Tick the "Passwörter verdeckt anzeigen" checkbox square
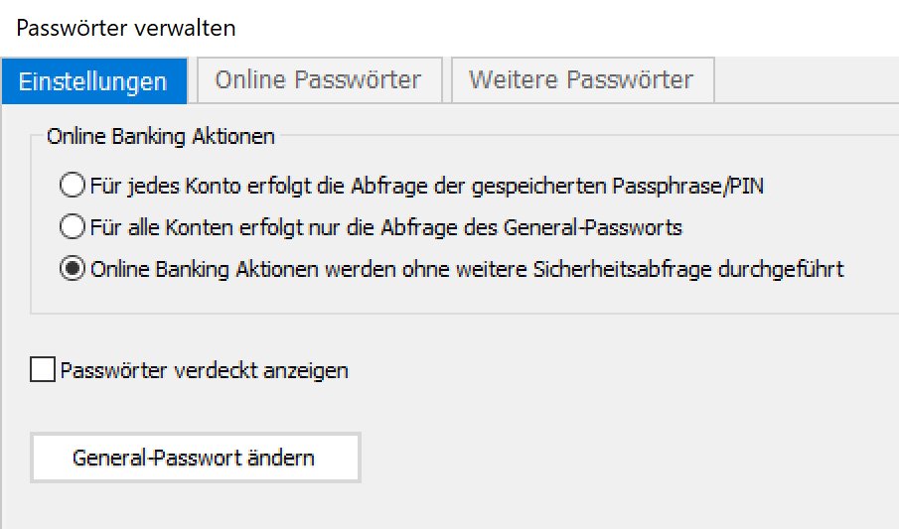The height and width of the screenshot is (529, 899). pyautogui.click(x=43, y=371)
